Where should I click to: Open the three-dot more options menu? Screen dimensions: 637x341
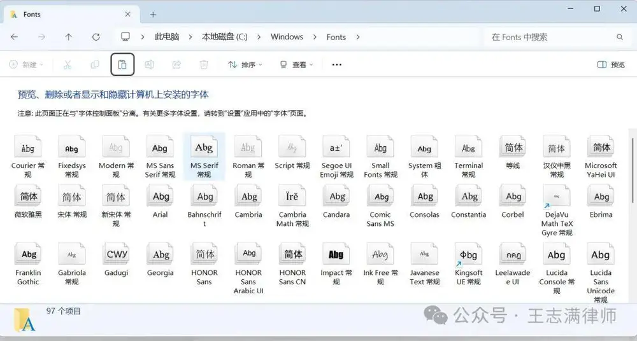337,64
